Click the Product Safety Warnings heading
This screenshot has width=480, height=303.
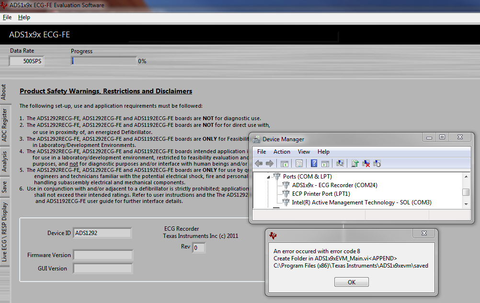click(106, 91)
